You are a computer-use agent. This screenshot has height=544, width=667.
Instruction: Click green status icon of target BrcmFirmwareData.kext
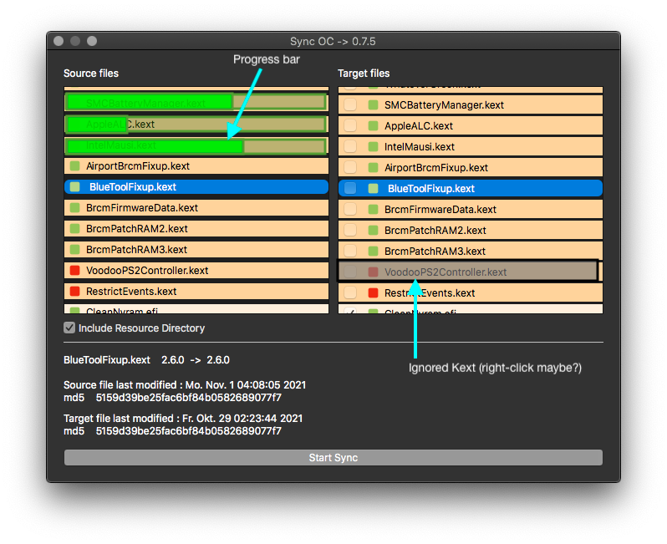(x=373, y=209)
